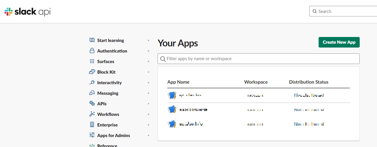Click the Your Apps heading
This screenshot has width=377, height=147.
[x=178, y=43]
